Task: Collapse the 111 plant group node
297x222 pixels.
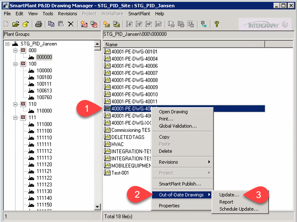Action: click(15, 118)
